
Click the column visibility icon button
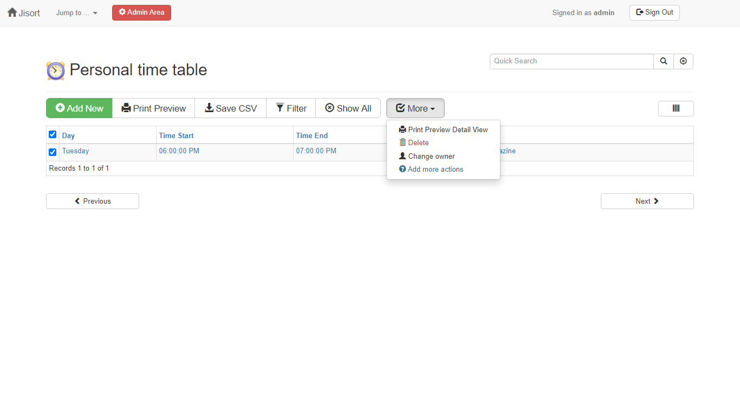point(676,108)
